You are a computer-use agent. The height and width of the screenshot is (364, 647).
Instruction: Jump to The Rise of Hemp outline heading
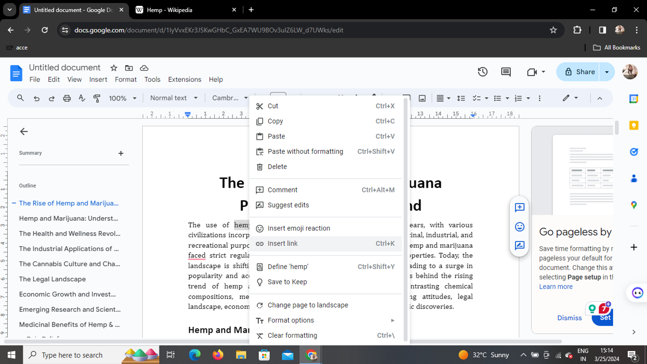click(x=69, y=203)
